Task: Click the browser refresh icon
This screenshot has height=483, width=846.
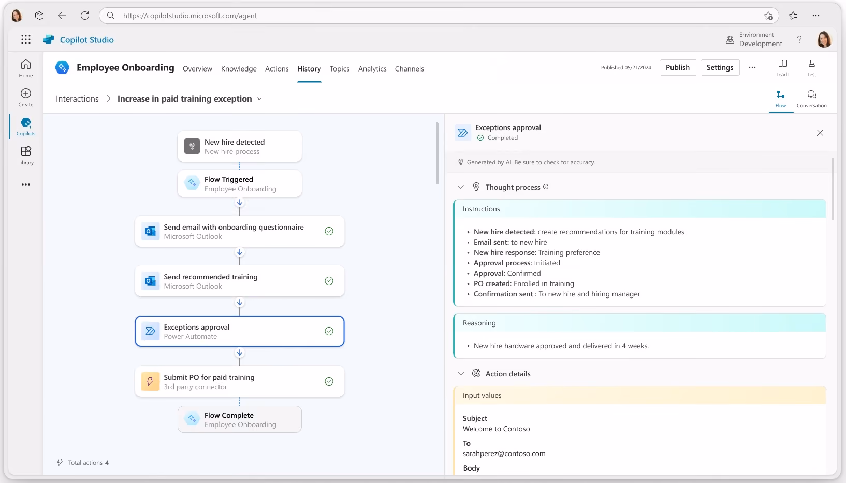Action: pyautogui.click(x=85, y=16)
